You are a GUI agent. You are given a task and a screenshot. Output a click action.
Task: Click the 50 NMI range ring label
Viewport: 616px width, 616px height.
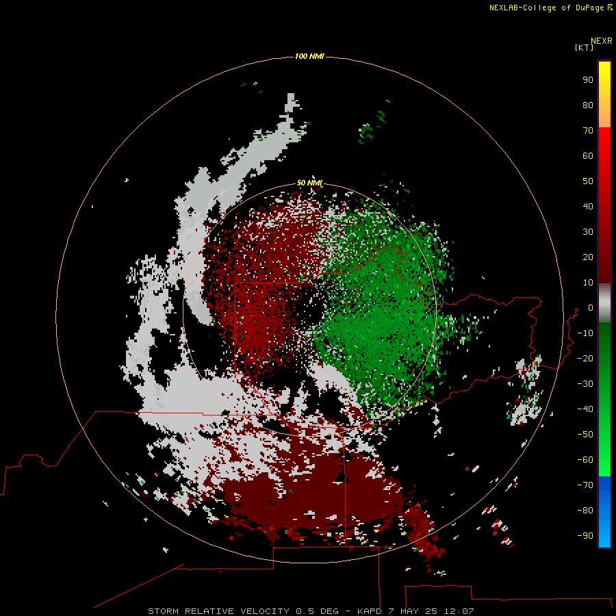click(x=309, y=183)
